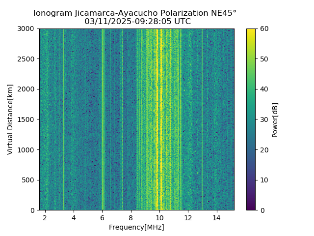This screenshot has height=236, width=314.
Task: Click the 500 km y-axis tick label
Action: click(28, 180)
